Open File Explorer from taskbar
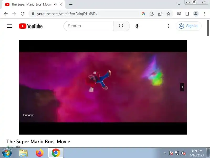The width and height of the screenshot is (210, 158). (x=23, y=153)
